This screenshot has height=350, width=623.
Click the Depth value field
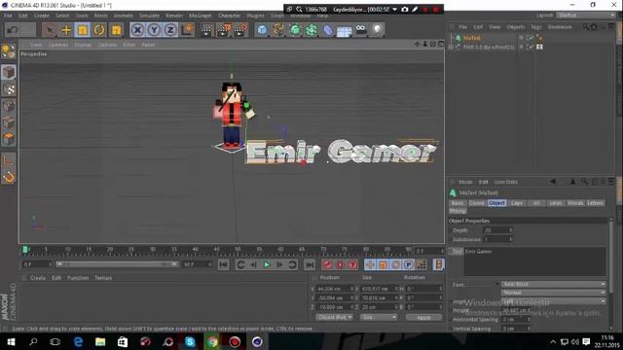coord(497,230)
